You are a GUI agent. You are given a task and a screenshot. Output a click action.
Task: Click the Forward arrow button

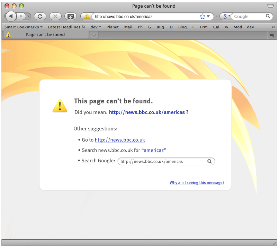[x=21, y=16]
